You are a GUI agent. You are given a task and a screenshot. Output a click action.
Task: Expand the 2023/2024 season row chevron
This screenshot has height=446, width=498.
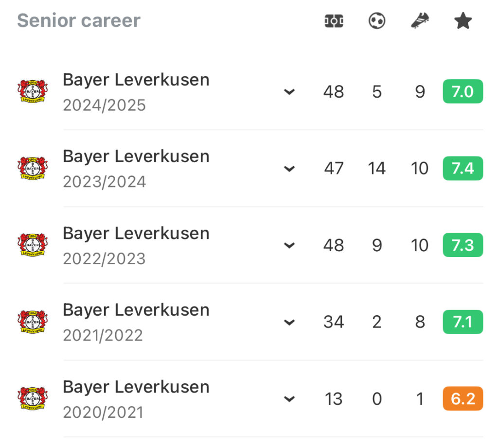pyautogui.click(x=289, y=169)
